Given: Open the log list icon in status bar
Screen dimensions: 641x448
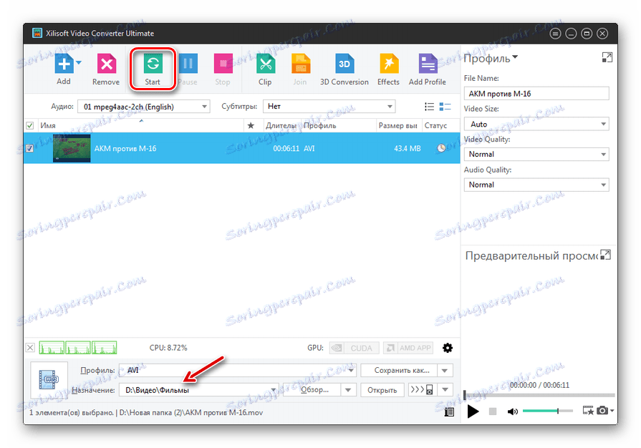Looking at the screenshot, I should pyautogui.click(x=449, y=412).
